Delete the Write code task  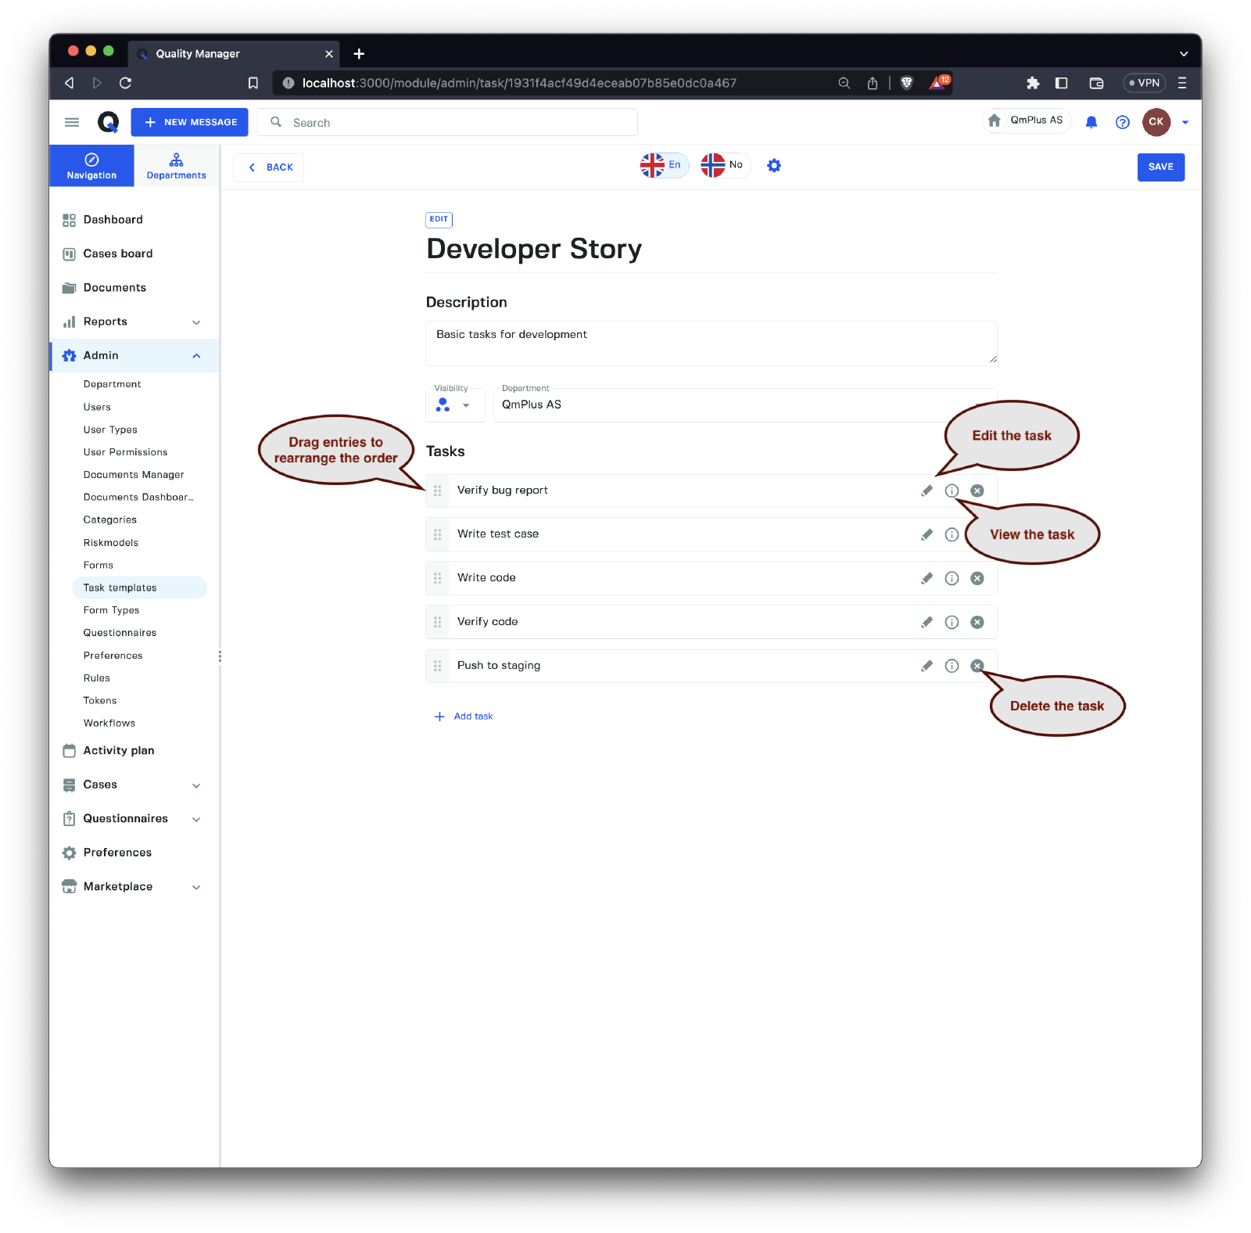coord(977,578)
